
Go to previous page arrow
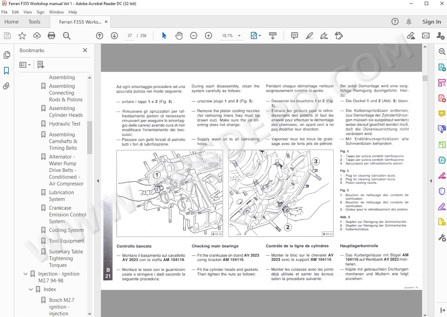coord(100,36)
